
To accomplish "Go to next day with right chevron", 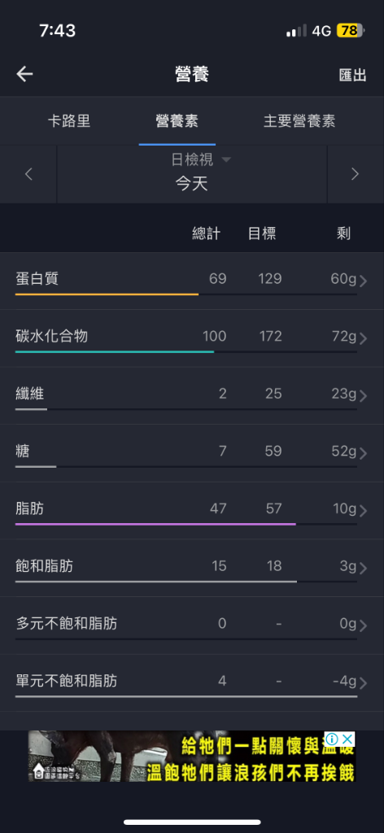I will [355, 174].
